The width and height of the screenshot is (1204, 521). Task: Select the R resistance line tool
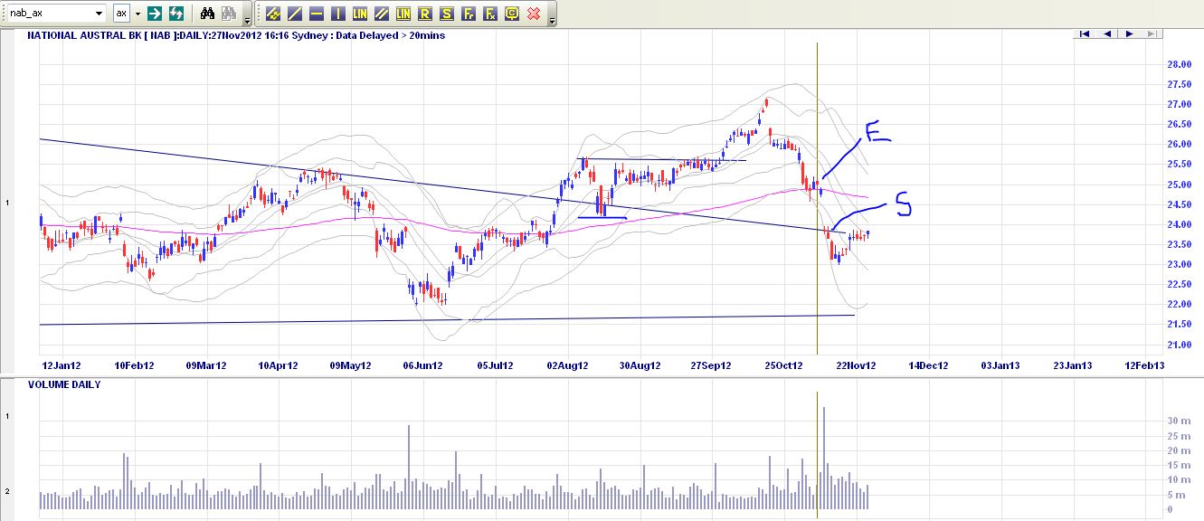click(425, 14)
